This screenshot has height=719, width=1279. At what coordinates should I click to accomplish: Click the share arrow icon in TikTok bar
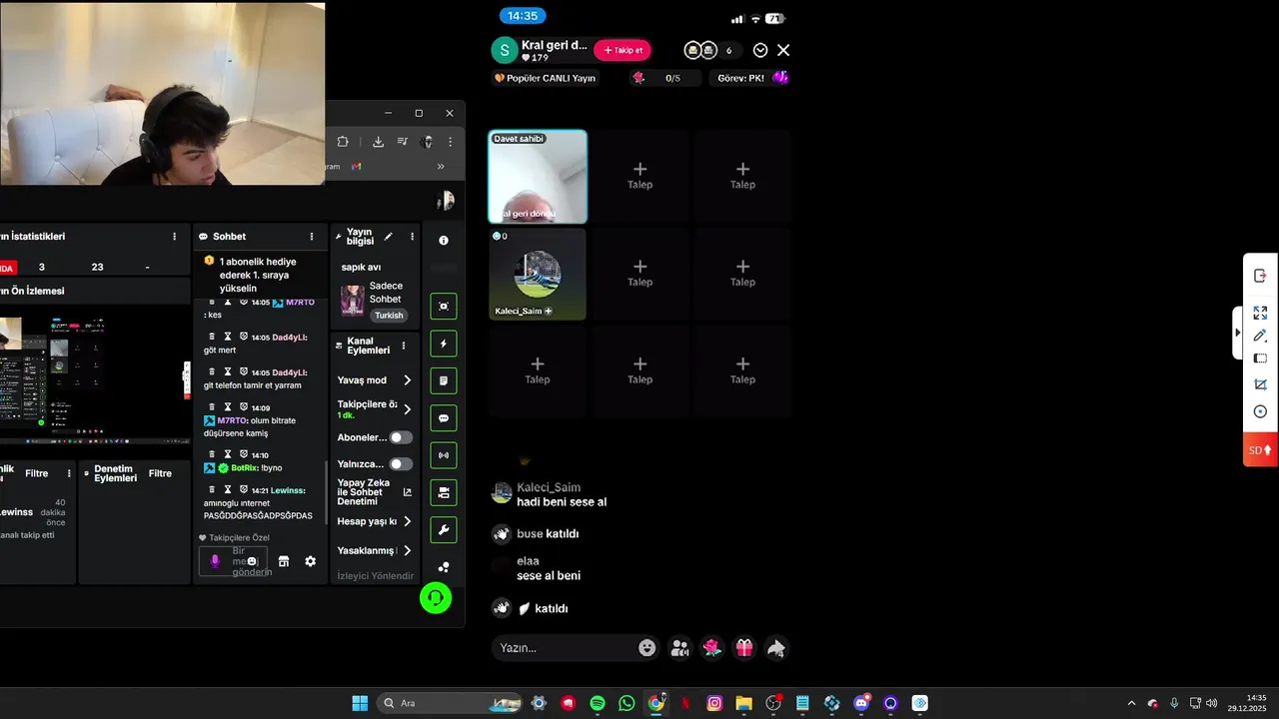776,648
